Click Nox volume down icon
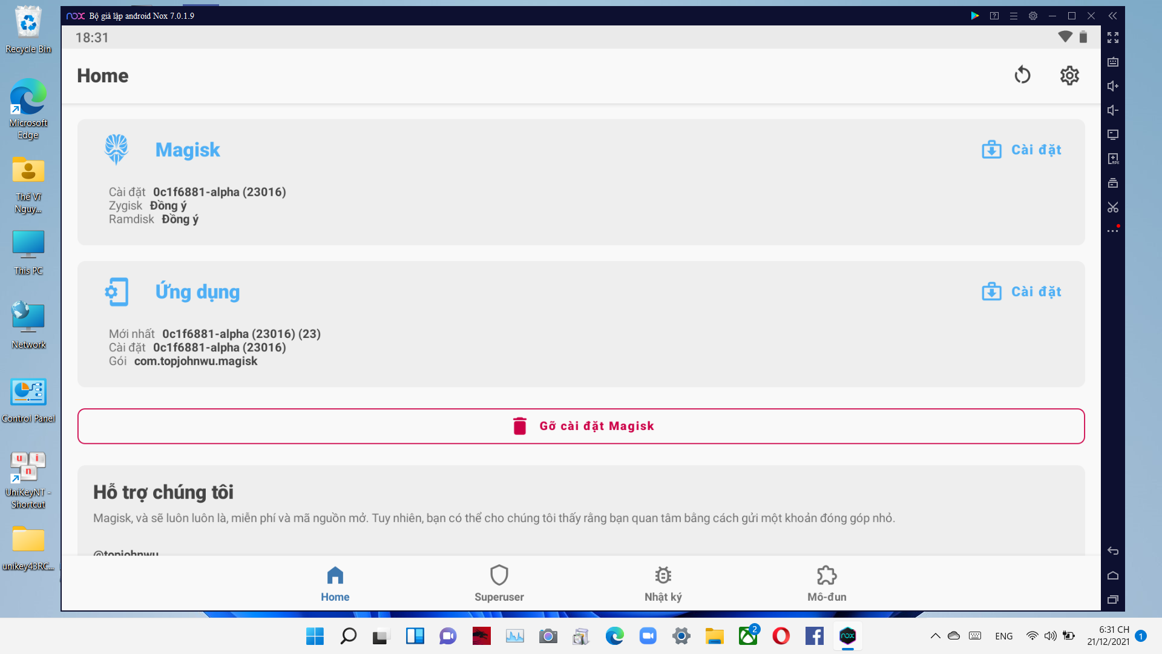This screenshot has width=1162, height=654. point(1113,110)
